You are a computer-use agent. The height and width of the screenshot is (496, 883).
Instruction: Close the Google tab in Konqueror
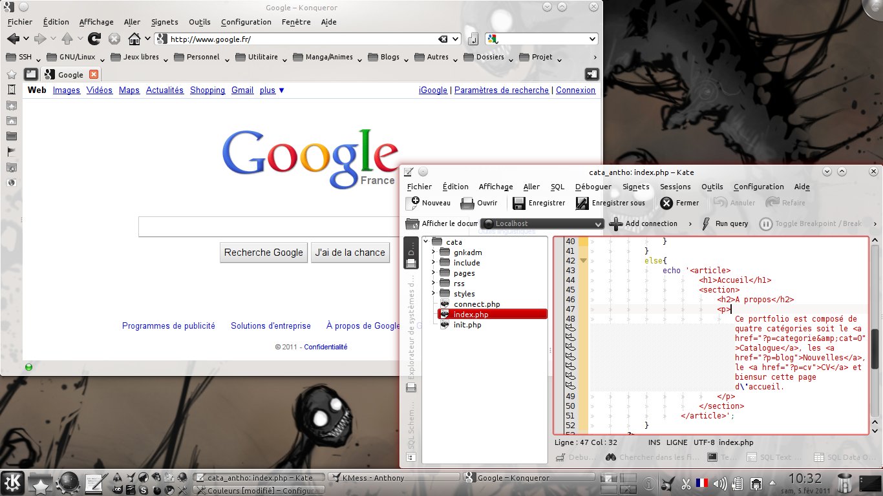click(x=94, y=74)
